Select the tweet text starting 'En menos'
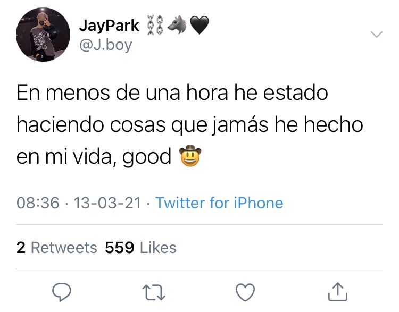Viewport: 399px width, 312px height. 189,124
